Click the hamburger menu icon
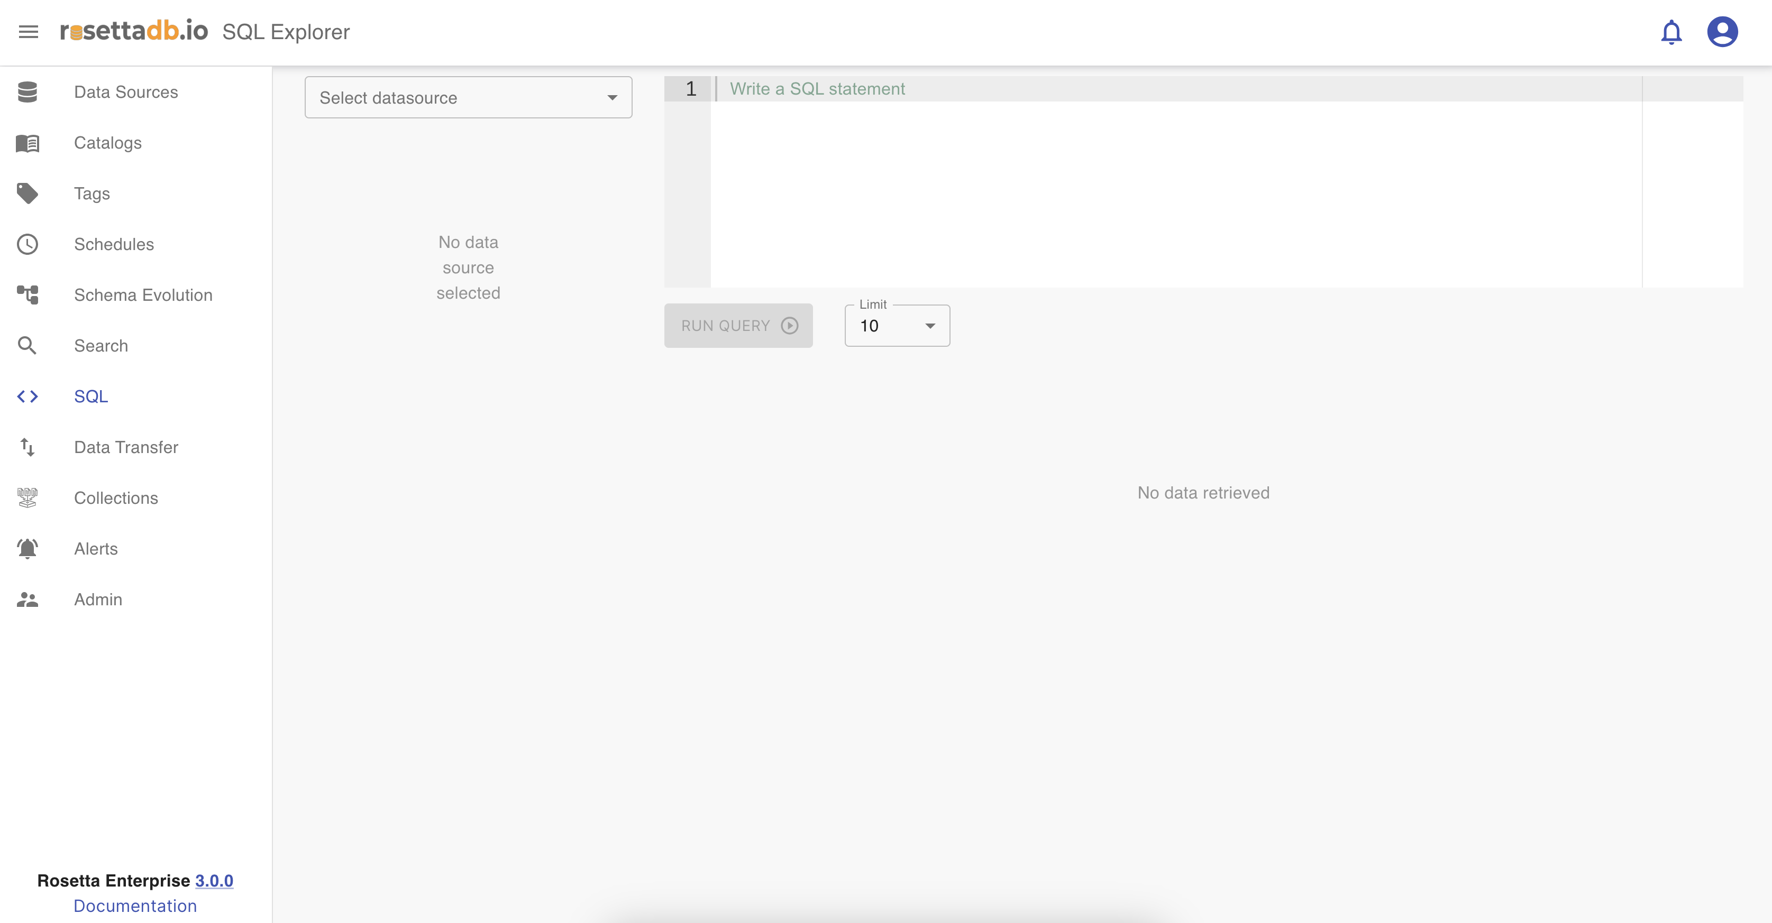1772x923 pixels. click(x=28, y=32)
